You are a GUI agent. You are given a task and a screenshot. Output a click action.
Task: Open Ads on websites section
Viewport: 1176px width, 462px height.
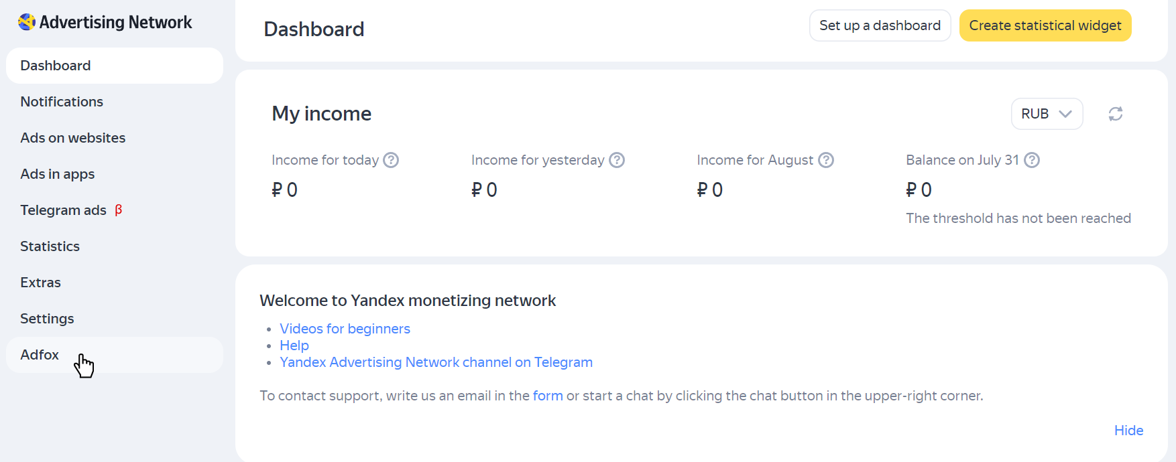73,138
